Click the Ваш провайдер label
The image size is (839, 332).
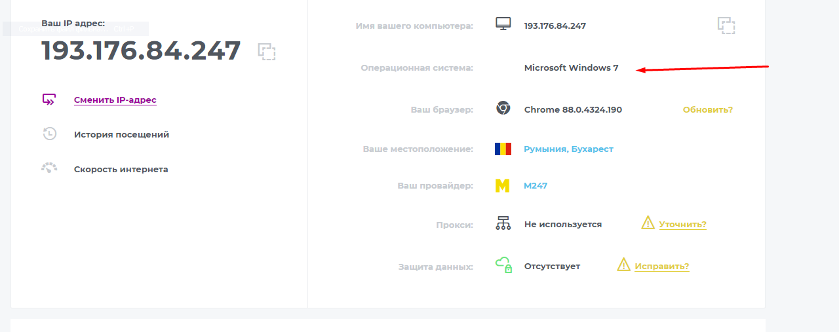click(x=435, y=185)
